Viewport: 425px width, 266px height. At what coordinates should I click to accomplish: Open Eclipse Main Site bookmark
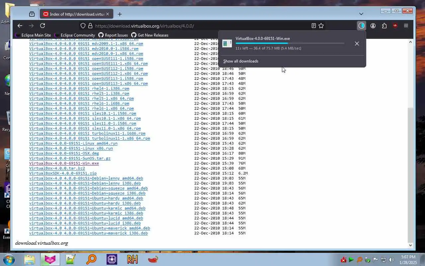point(33,35)
